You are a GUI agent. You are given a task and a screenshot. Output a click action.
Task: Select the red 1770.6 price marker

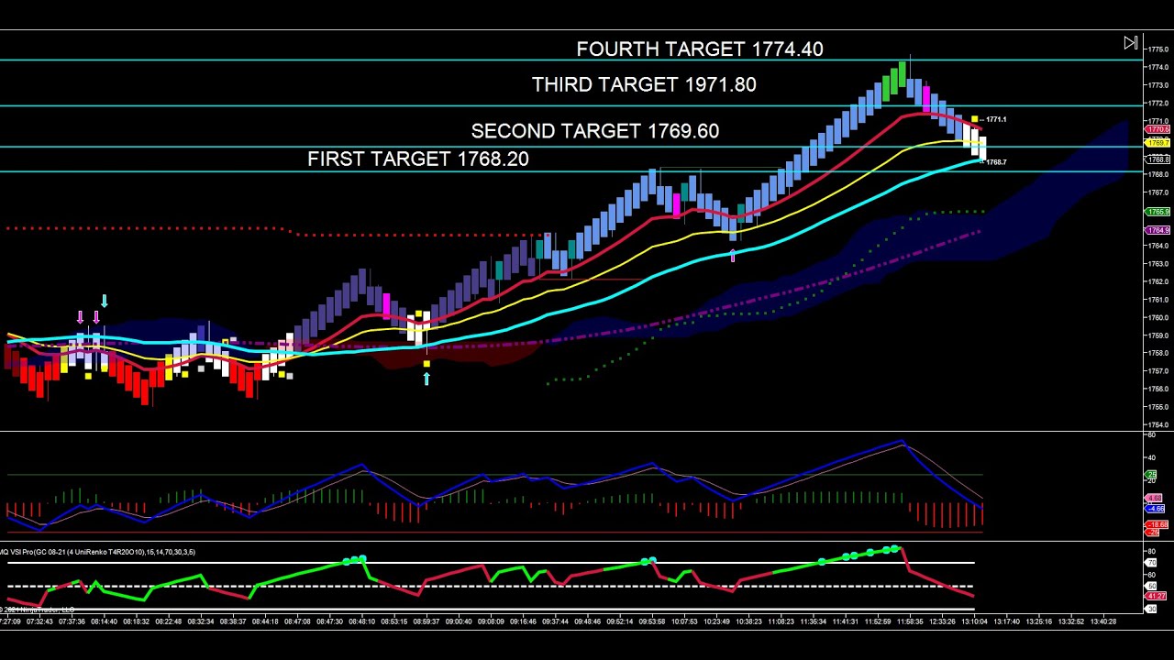(x=1157, y=128)
